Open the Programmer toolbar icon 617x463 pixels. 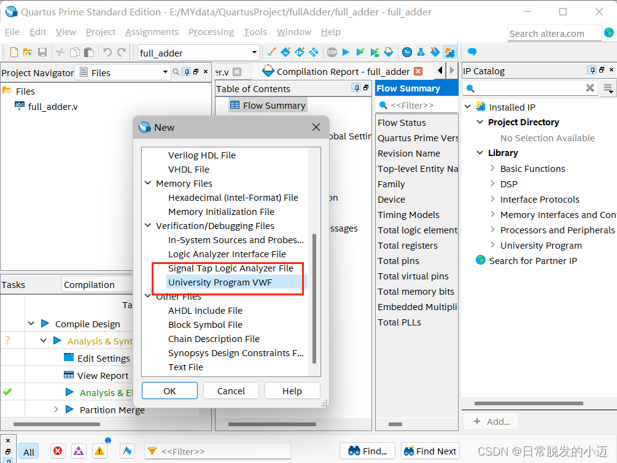pos(435,52)
